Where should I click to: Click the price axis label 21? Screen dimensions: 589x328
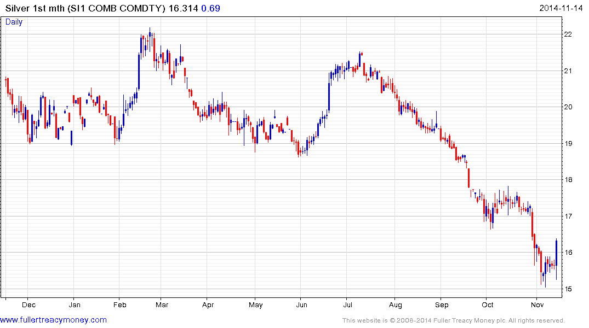point(568,71)
